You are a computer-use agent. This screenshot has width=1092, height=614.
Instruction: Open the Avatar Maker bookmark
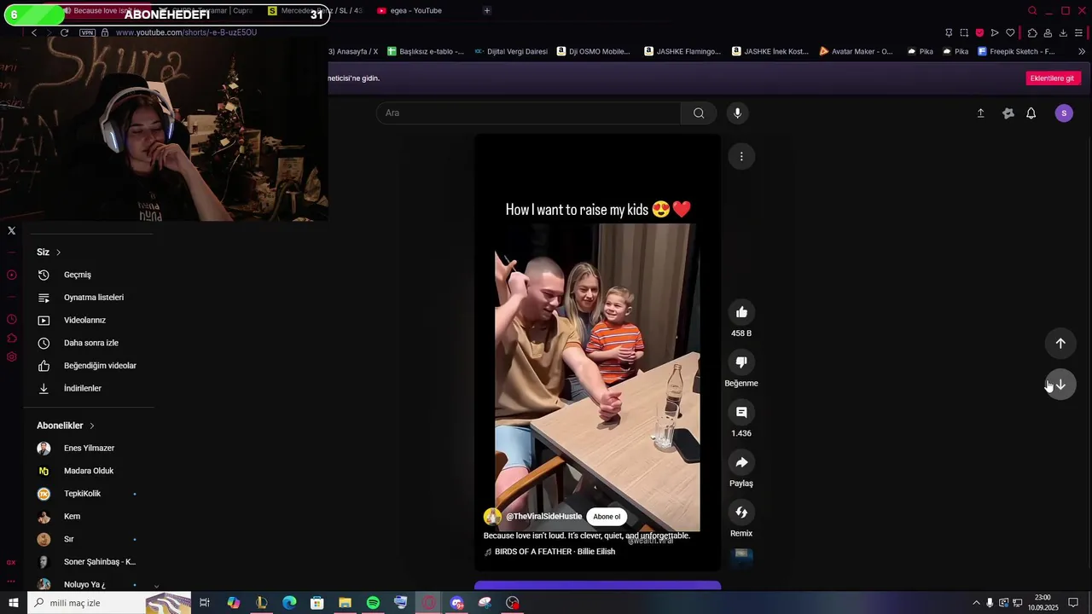[x=856, y=51]
